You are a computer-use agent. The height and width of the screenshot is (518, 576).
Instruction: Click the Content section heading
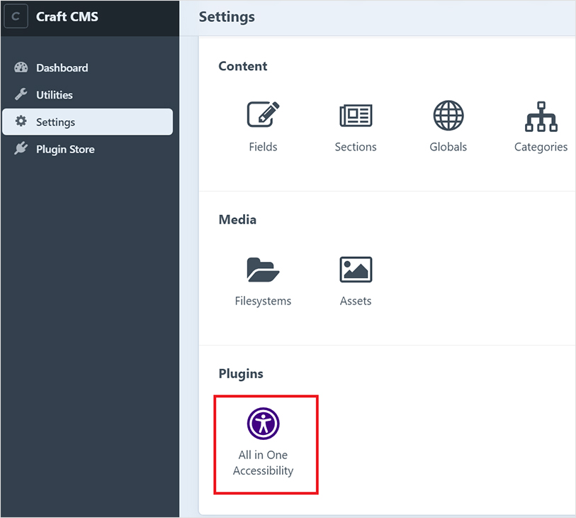(x=243, y=66)
